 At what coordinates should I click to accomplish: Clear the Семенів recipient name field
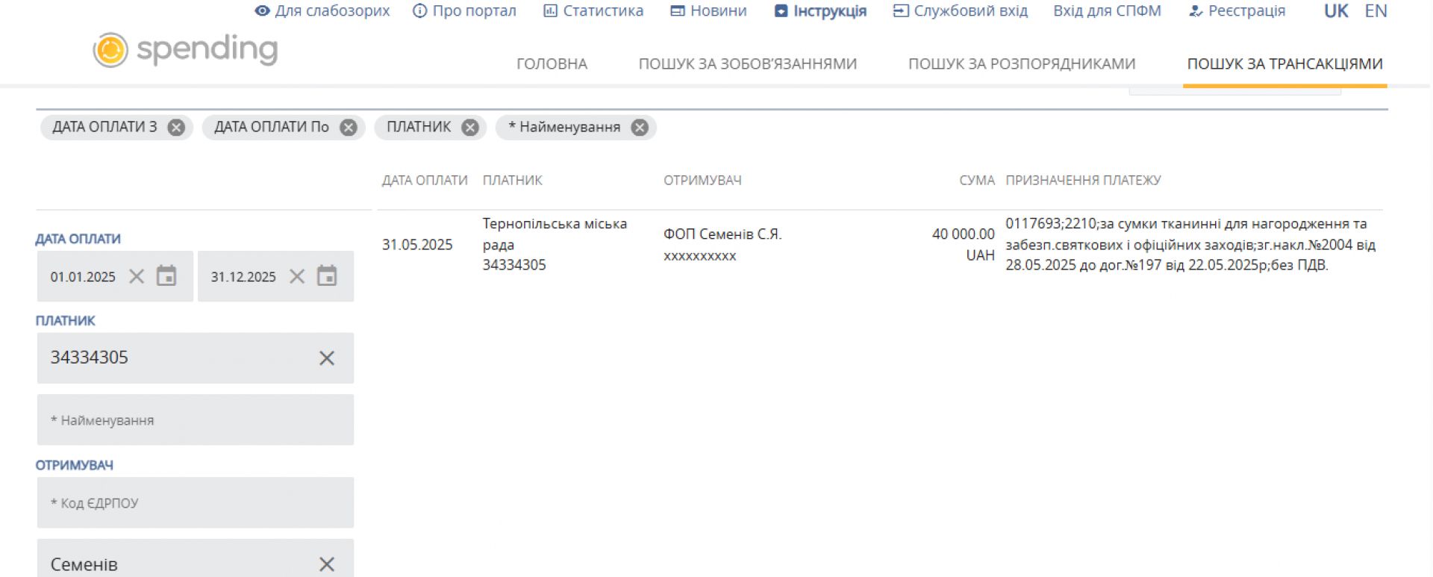[x=327, y=564]
